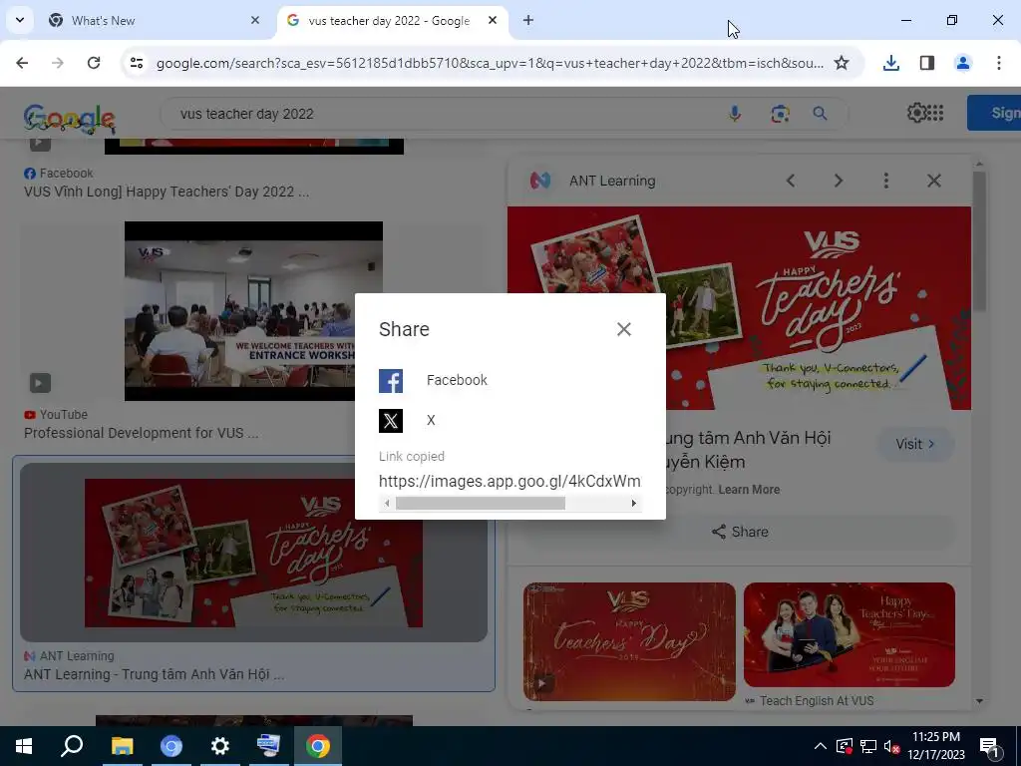This screenshot has width=1021, height=766.
Task: Click the link field's horizontal scrollbar thumb
Action: (480, 503)
